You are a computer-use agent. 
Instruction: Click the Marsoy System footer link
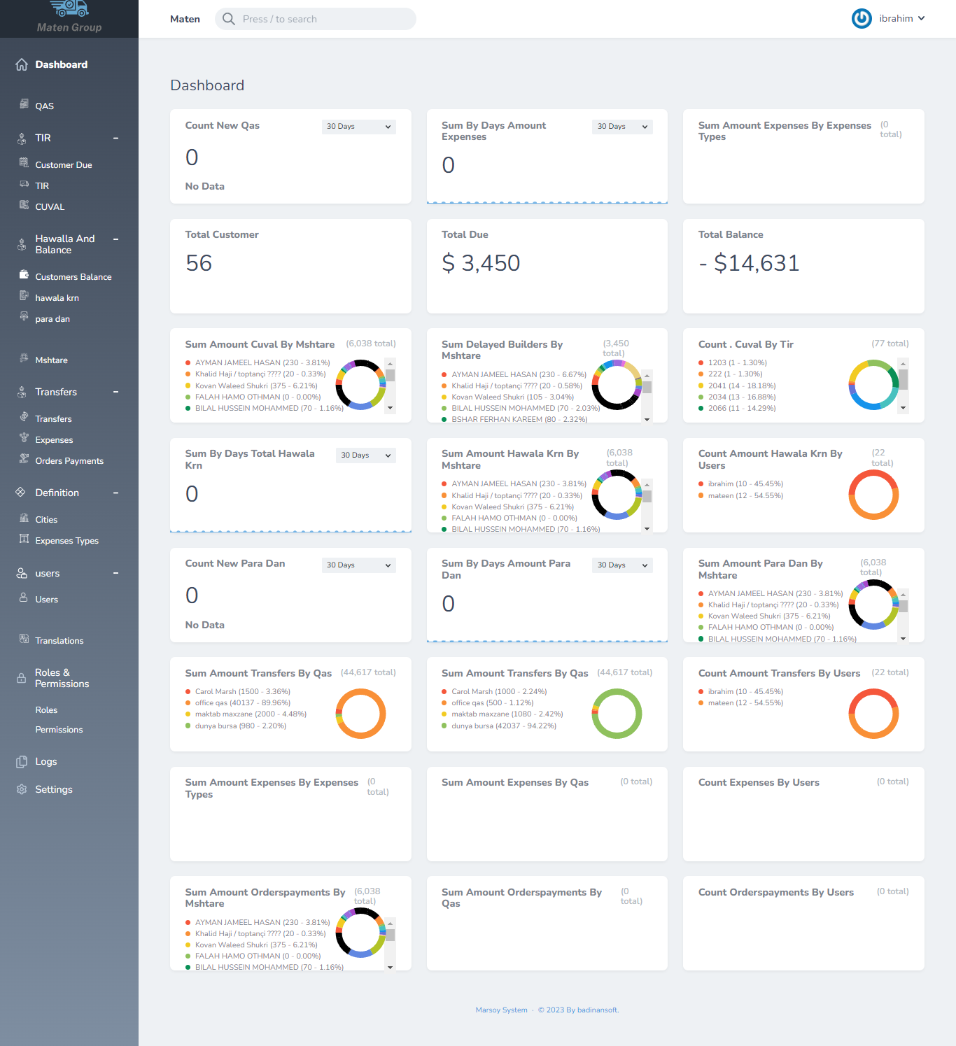point(502,1010)
